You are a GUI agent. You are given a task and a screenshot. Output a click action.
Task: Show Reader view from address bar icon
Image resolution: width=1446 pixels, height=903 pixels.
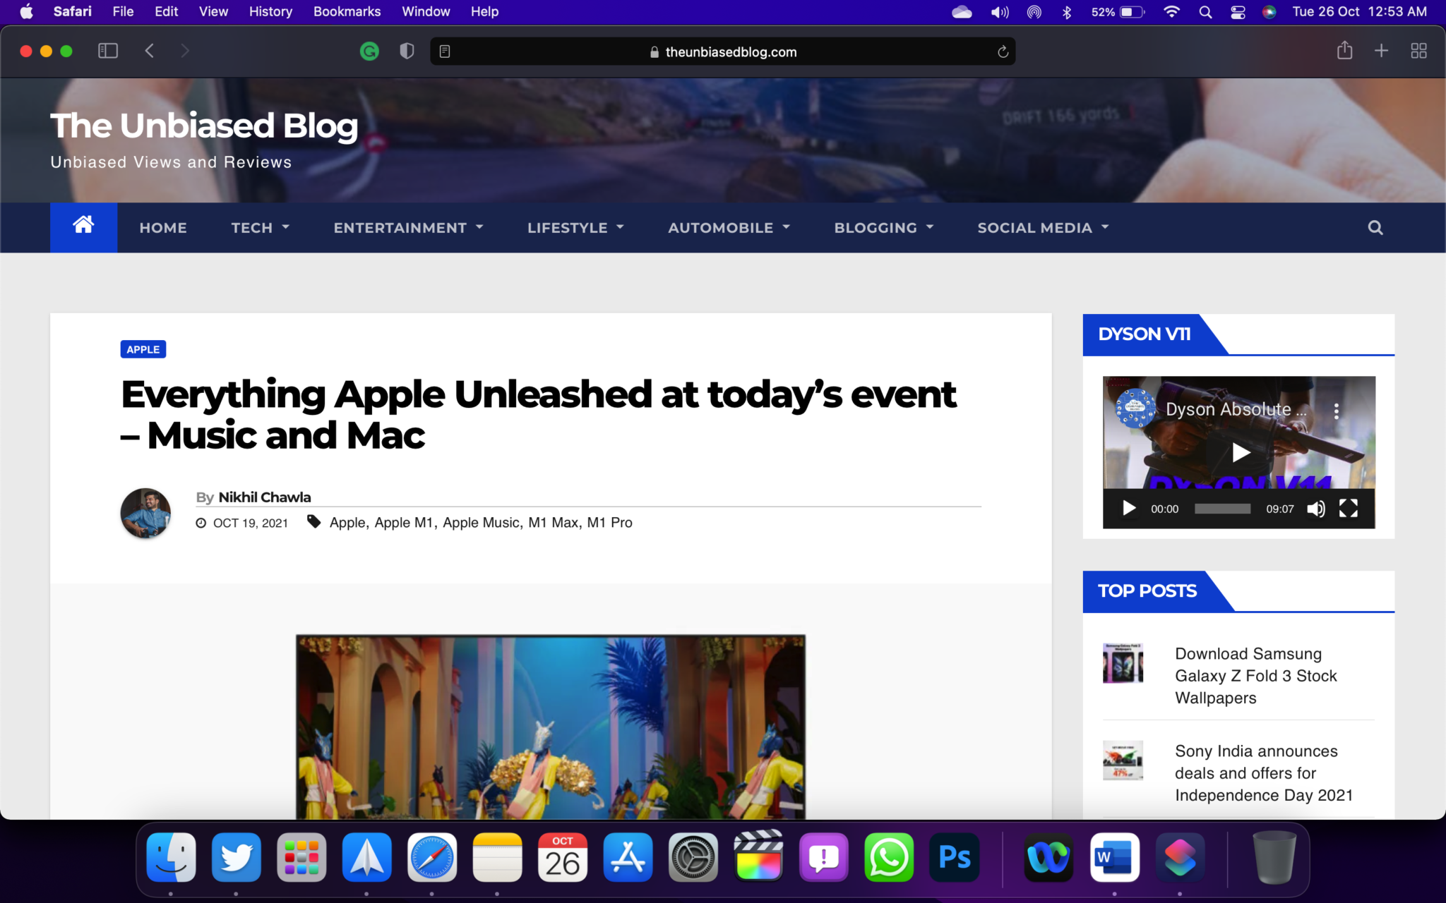pos(445,51)
